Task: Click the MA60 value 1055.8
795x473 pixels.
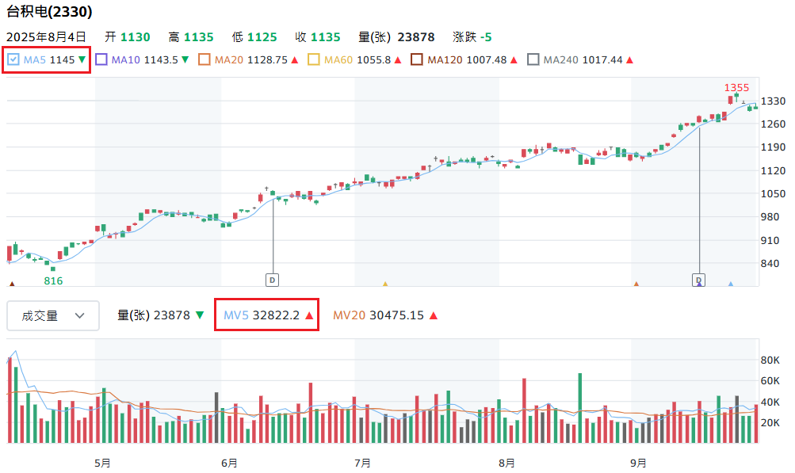Action: pyautogui.click(x=374, y=60)
